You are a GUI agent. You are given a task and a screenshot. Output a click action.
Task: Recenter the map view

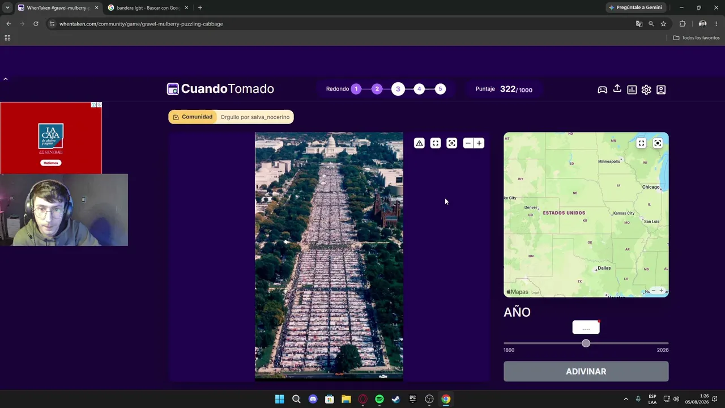(658, 143)
